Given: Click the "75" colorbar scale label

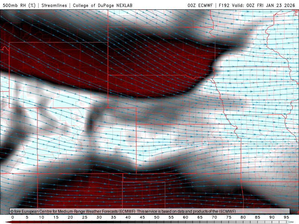Looking at the screenshot, I should (x=229, y=217).
